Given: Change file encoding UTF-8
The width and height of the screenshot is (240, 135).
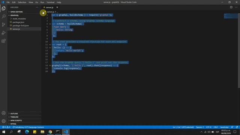Looking at the screenshot, I should point(208,127).
